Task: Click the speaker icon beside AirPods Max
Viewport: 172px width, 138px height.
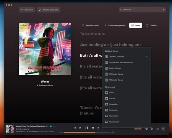Action: [x=107, y=62]
